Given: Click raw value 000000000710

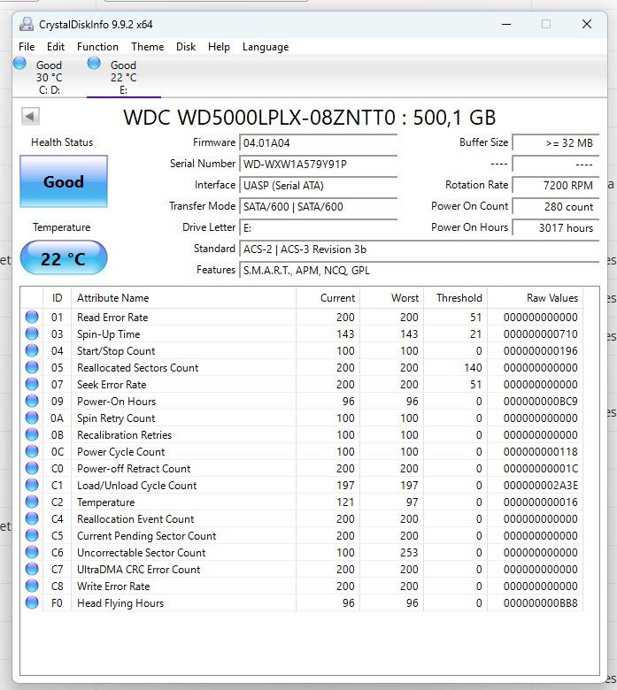Looking at the screenshot, I should 540,334.
